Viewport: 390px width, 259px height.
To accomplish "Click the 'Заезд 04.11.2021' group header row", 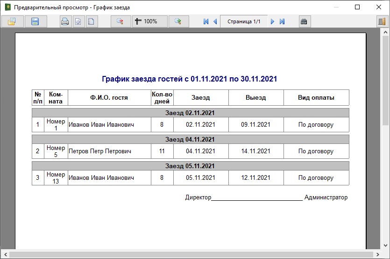I will tap(190, 139).
